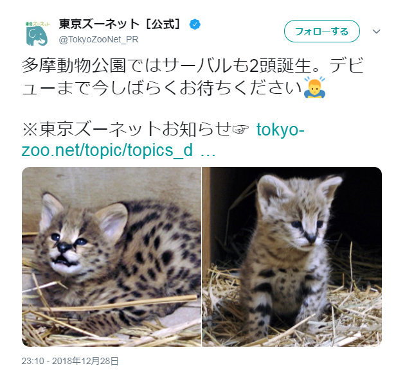
Task: Enlarge the left lying serval kitten photo
Action: [111, 257]
